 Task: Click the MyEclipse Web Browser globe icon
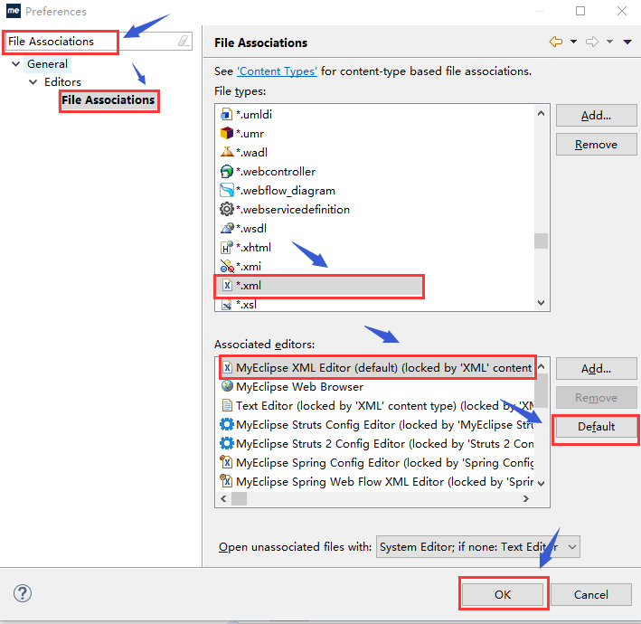pyautogui.click(x=227, y=386)
